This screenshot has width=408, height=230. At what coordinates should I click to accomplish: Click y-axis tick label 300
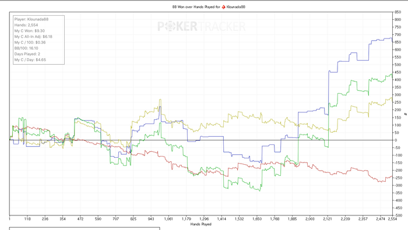coord(398,95)
